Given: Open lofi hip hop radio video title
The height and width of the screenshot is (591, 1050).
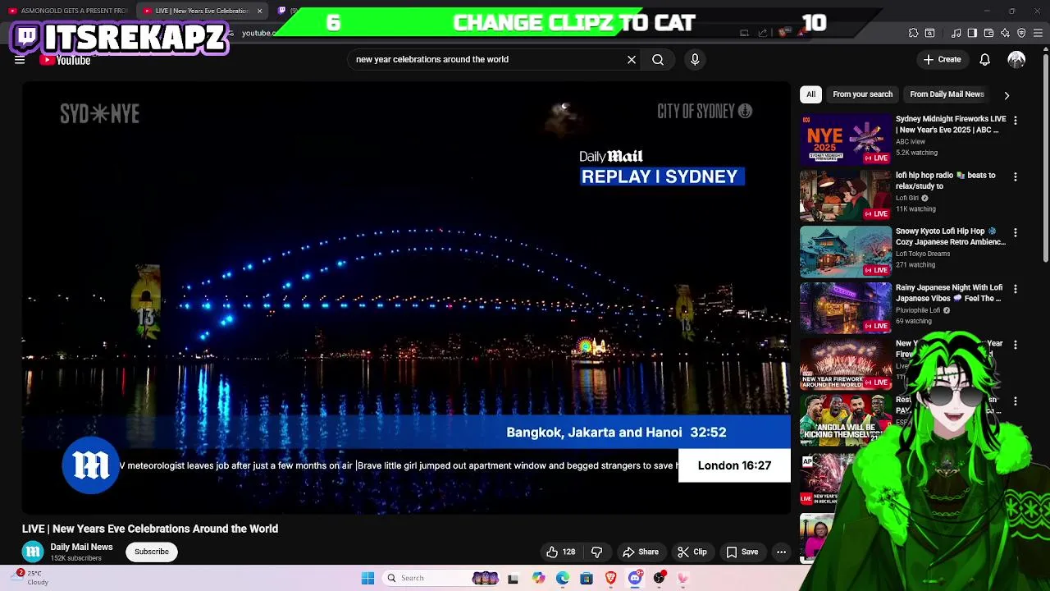Looking at the screenshot, I should click(x=945, y=181).
